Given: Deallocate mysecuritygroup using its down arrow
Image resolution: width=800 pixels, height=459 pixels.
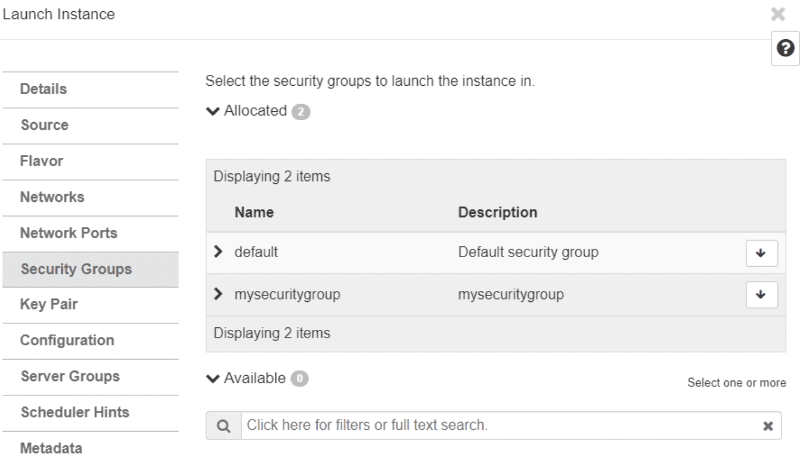Looking at the screenshot, I should click(761, 295).
